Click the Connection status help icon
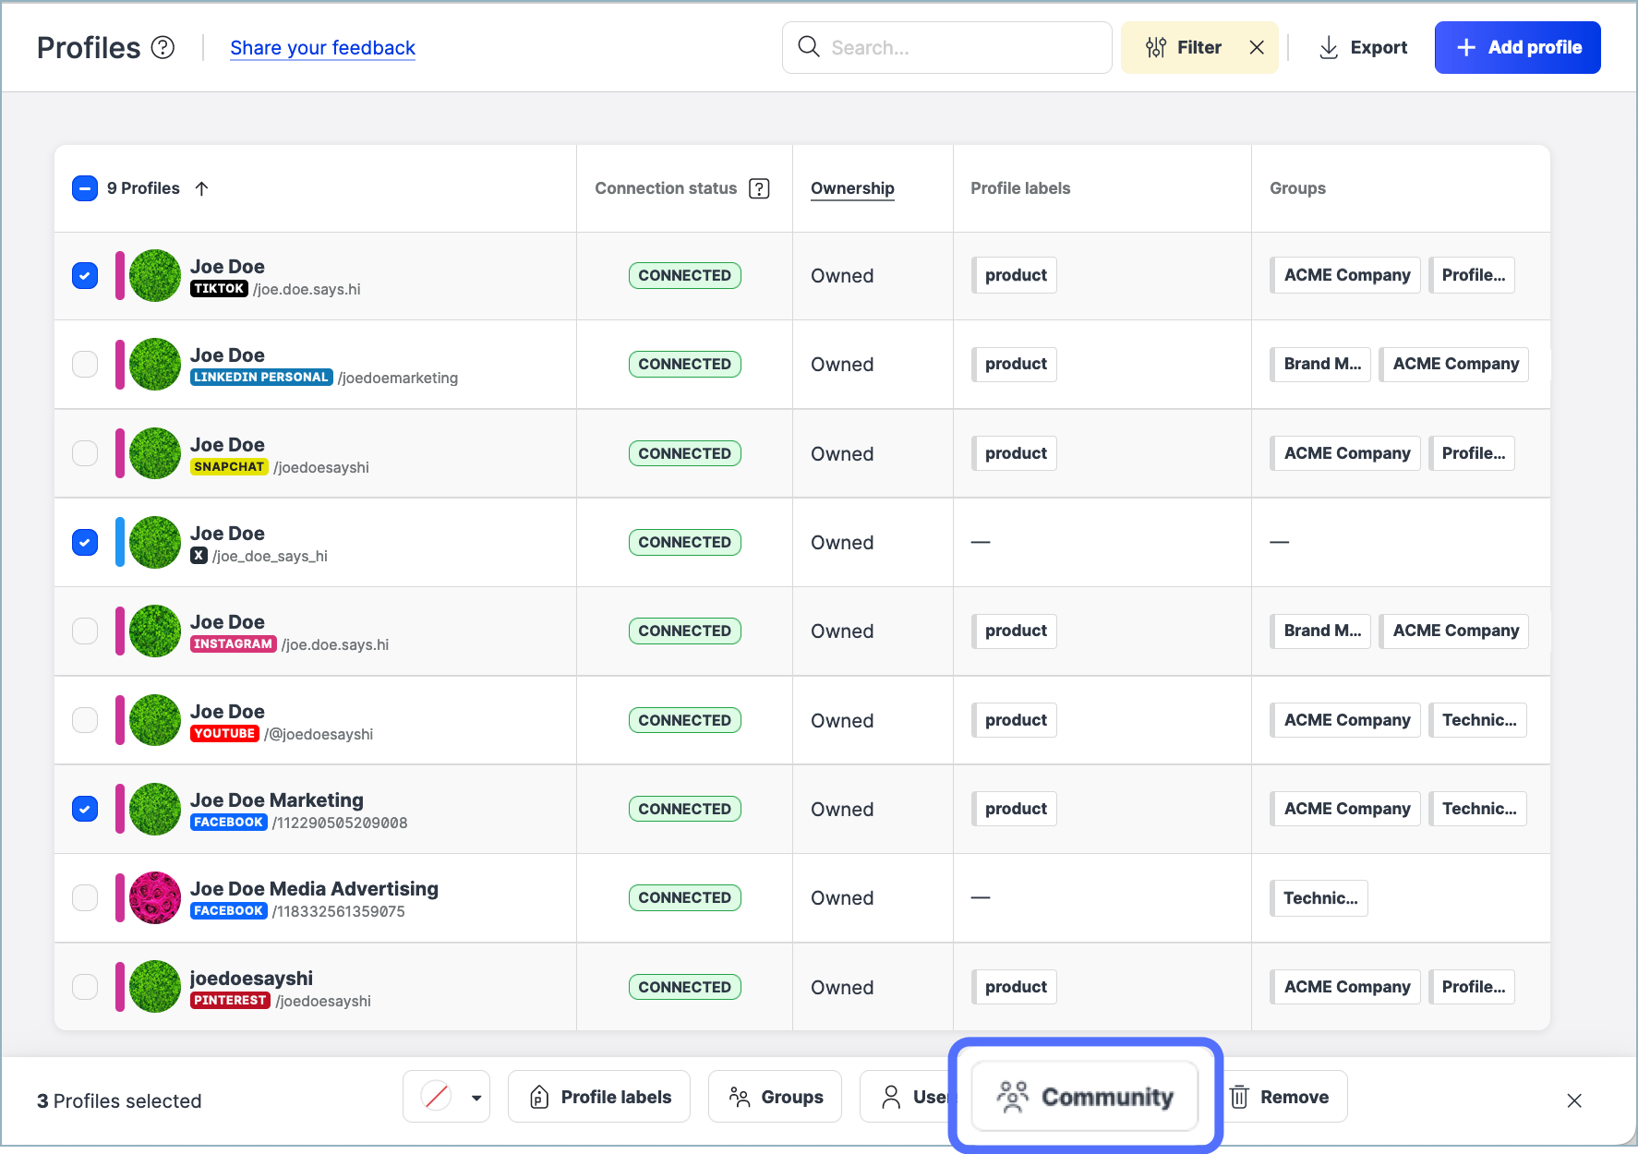The height and width of the screenshot is (1154, 1638). 759,188
